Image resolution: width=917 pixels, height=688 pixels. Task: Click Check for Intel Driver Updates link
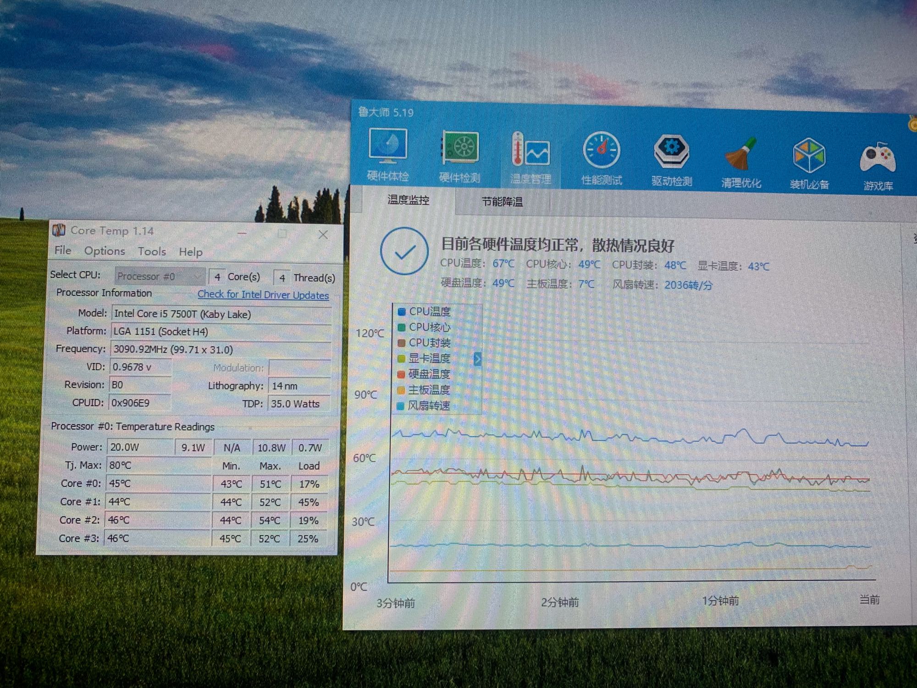click(x=263, y=294)
